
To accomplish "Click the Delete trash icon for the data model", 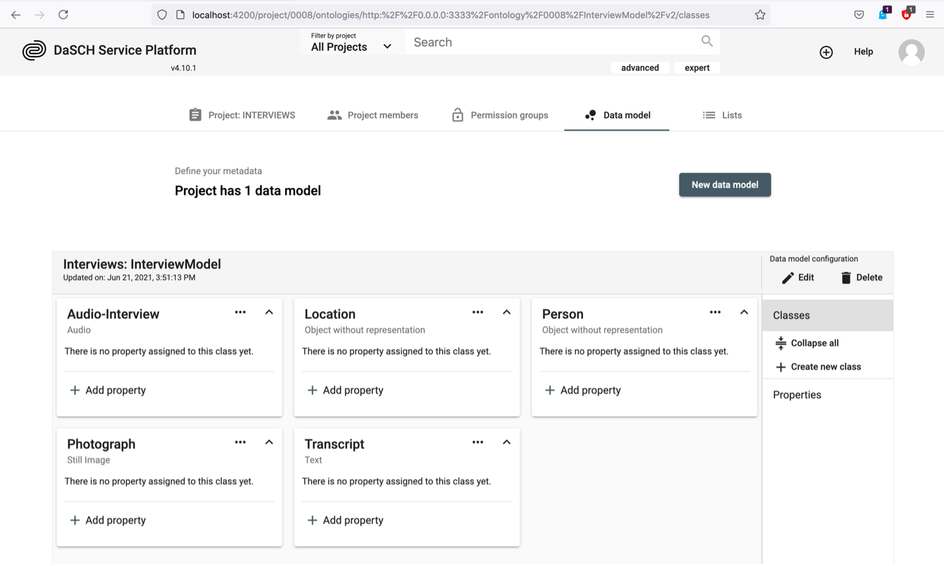I will click(x=846, y=277).
